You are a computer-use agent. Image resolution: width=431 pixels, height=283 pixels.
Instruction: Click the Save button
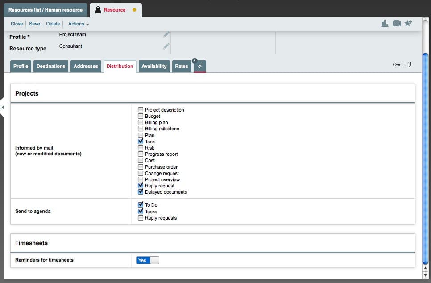click(x=34, y=24)
